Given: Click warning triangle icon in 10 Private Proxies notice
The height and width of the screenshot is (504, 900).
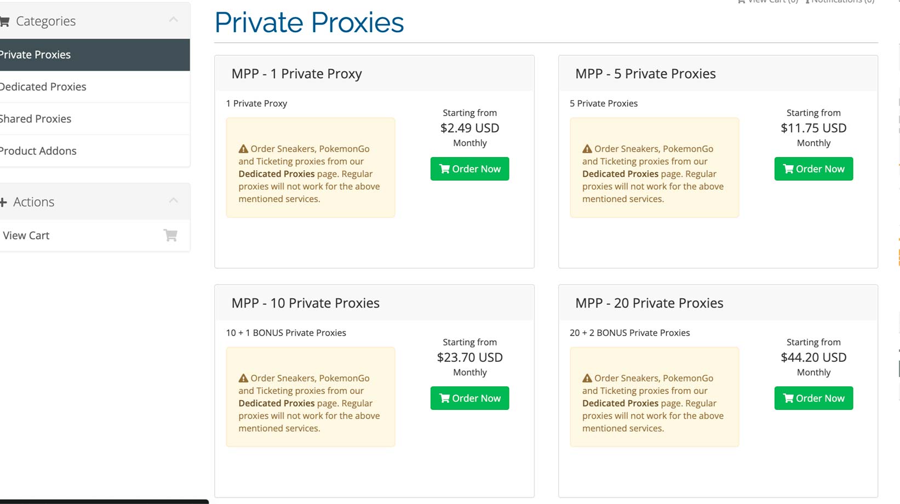Looking at the screenshot, I should coord(243,378).
